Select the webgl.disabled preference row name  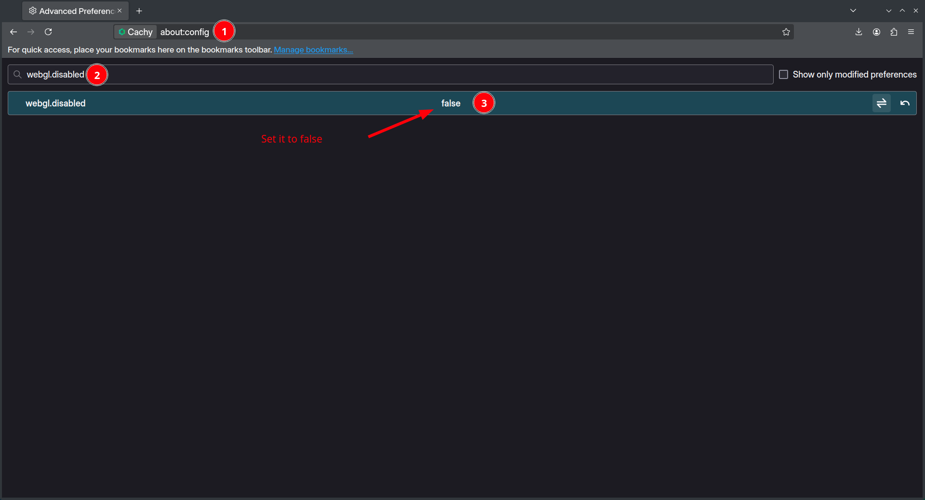55,103
